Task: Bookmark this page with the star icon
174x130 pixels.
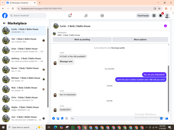Action: click(159, 9)
